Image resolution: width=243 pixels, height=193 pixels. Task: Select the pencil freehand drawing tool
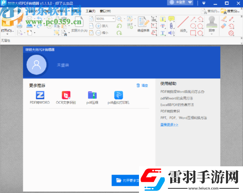[x=223, y=19]
